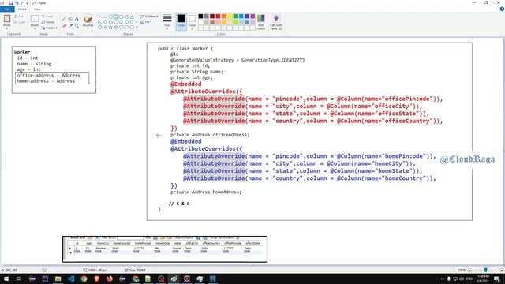The width and height of the screenshot is (505, 284).
Task: Open the Brave browser from the taskbar
Action: 96,278
